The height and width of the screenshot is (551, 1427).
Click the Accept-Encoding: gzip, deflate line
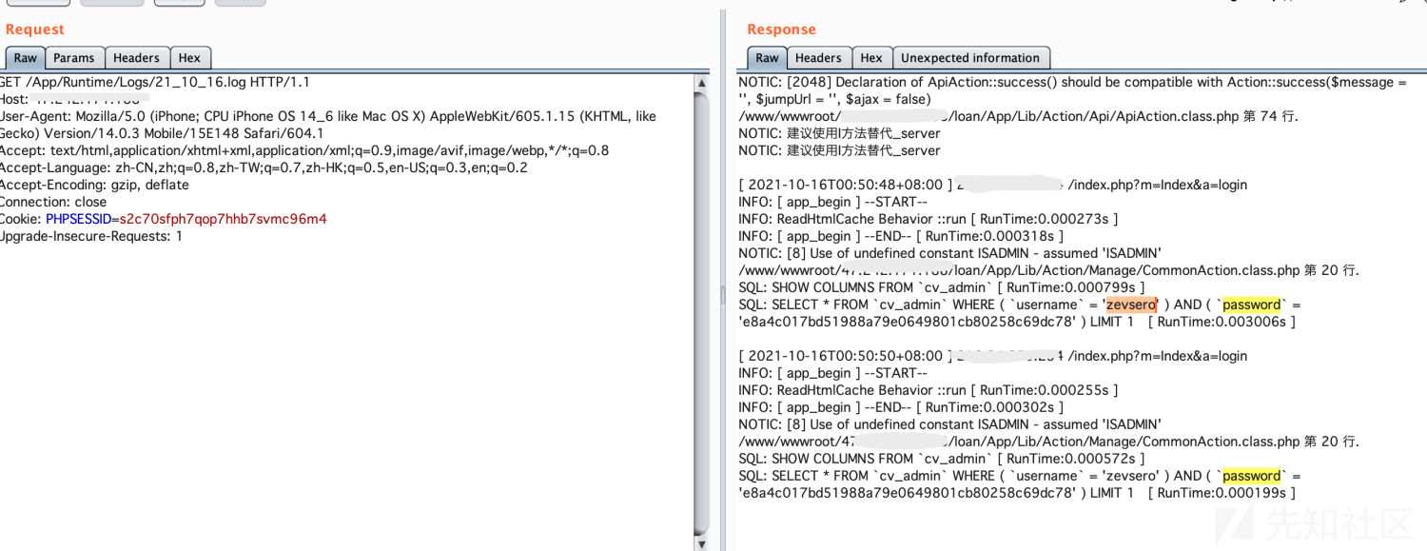tap(94, 185)
